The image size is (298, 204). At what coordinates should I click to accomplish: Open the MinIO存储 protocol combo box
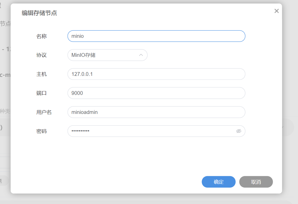click(x=104, y=55)
